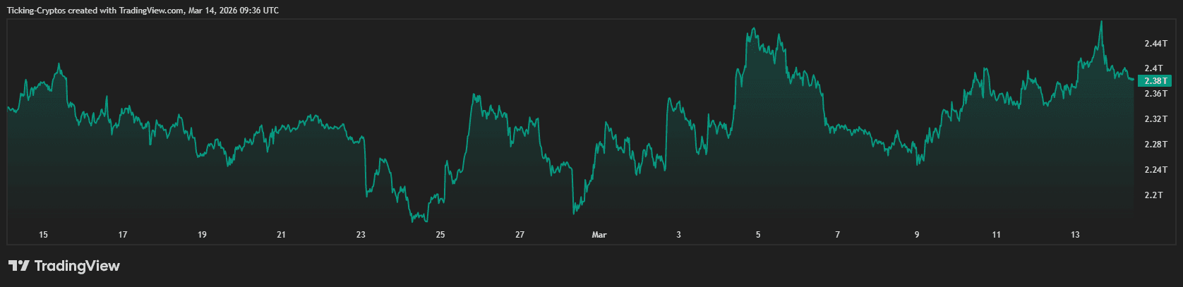Click the green 2.38T current price label
This screenshot has height=287, width=1183.
coord(1155,81)
